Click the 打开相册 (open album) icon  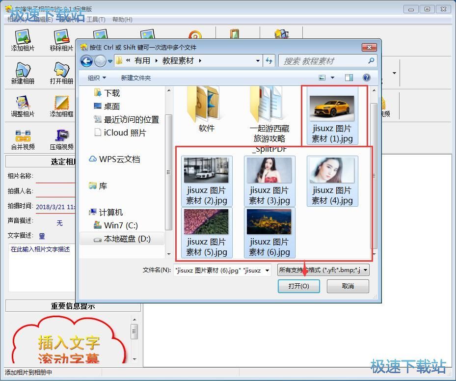tap(61, 73)
